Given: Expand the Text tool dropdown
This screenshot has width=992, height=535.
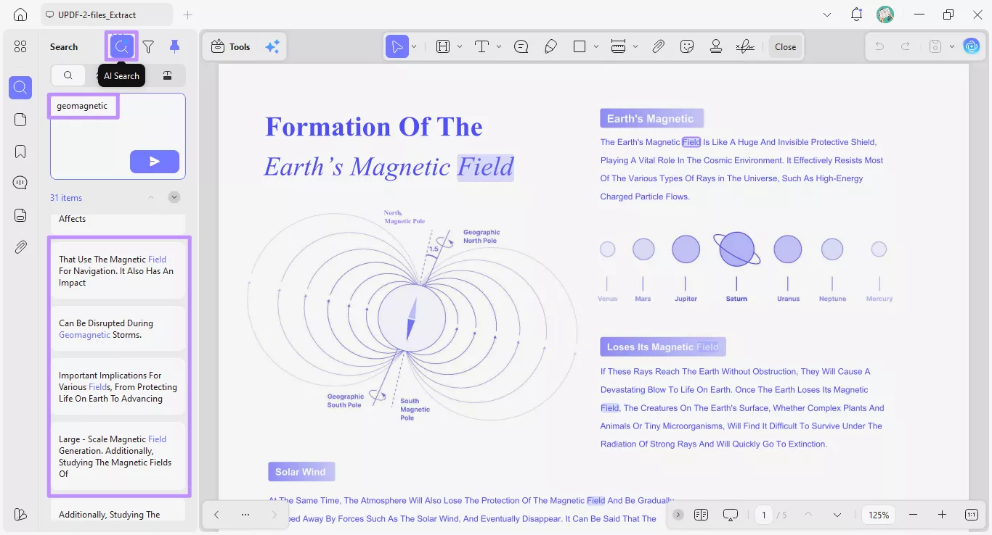Looking at the screenshot, I should tap(499, 46).
